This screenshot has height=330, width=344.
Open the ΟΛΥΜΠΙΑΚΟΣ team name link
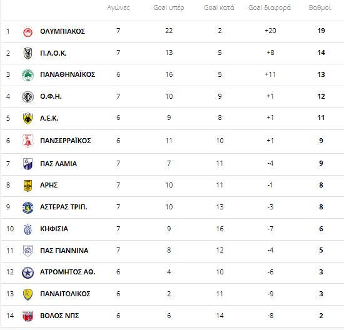63,31
